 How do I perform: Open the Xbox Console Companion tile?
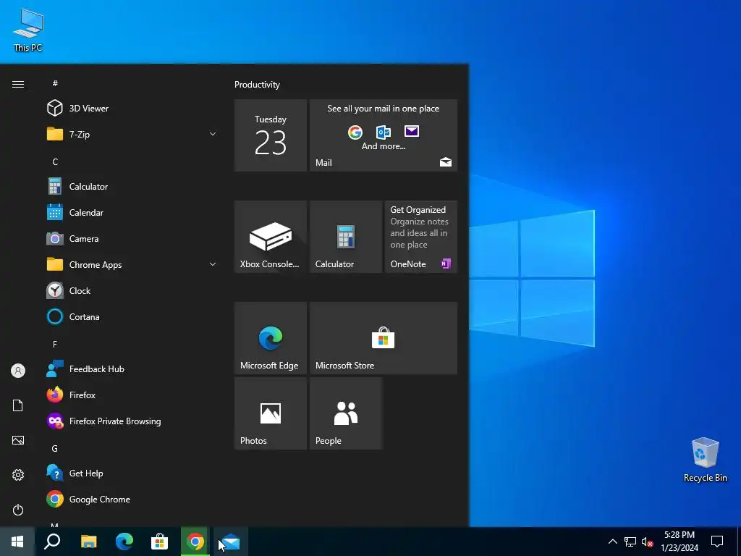271,237
